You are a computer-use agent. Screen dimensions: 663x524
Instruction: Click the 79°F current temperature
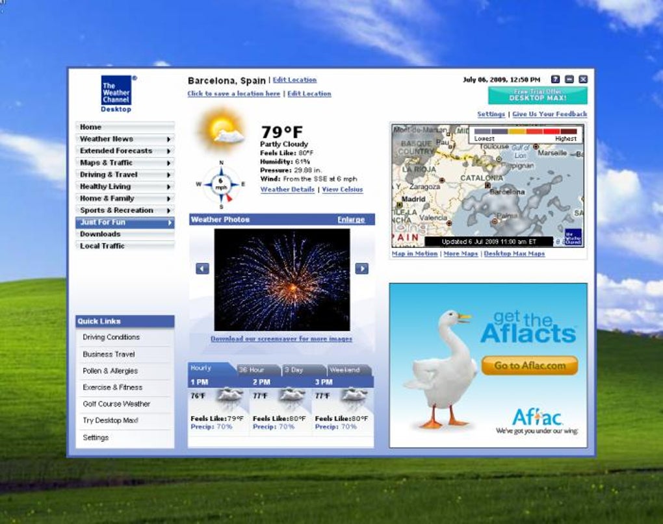(x=281, y=132)
